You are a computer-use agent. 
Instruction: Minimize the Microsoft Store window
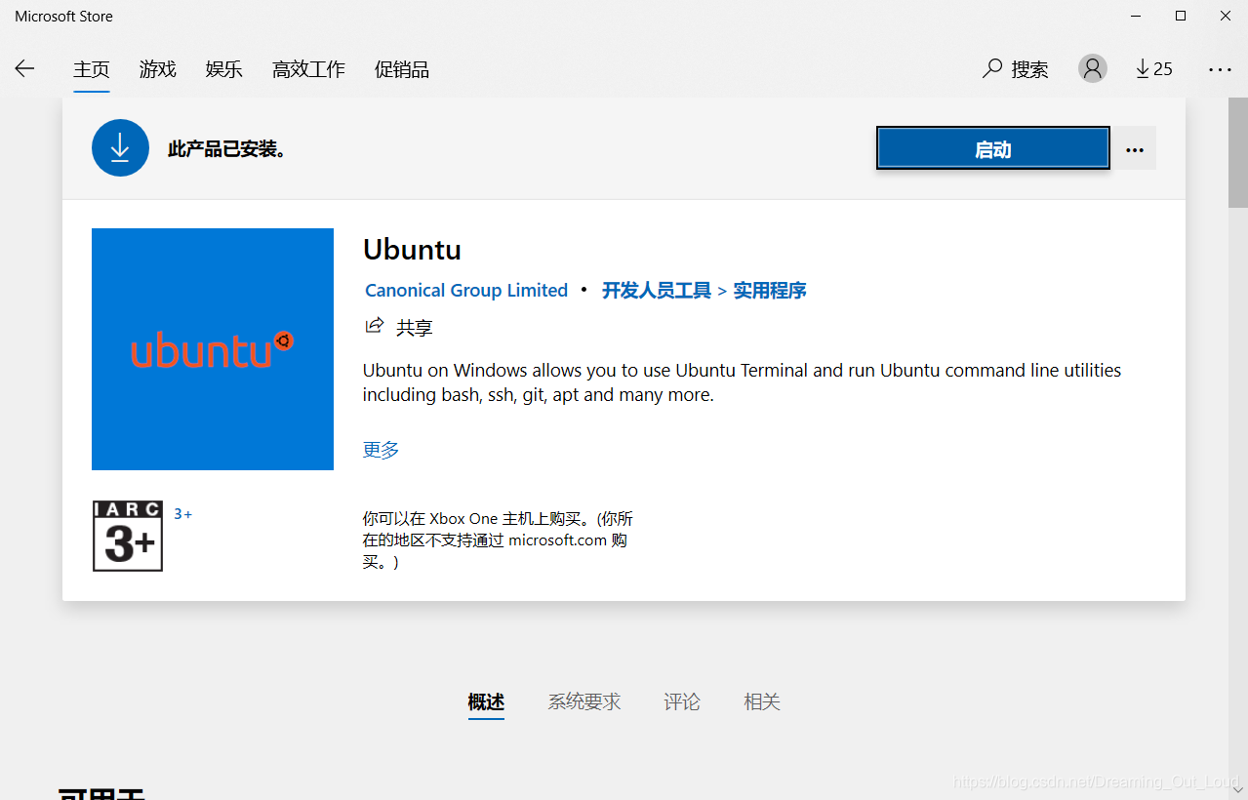coord(1136,16)
